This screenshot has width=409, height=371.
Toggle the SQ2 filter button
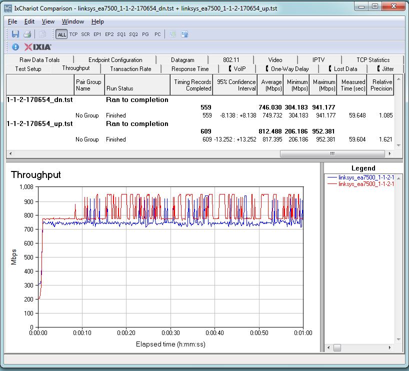coord(133,34)
